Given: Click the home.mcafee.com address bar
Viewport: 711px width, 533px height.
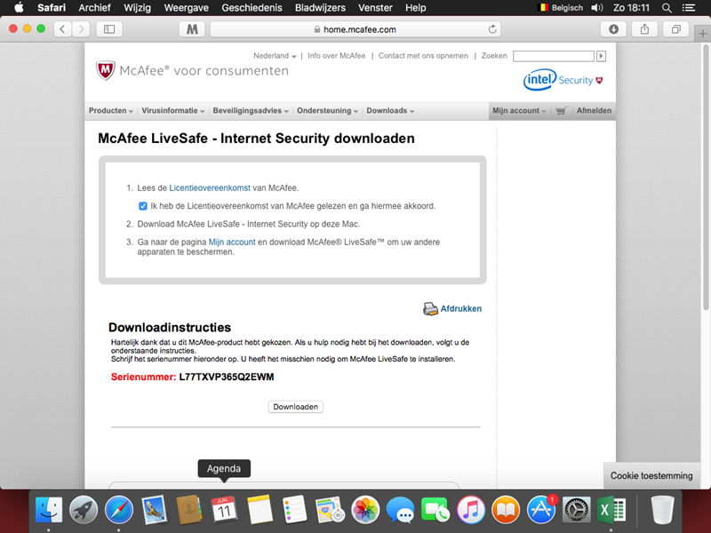Looking at the screenshot, I should [355, 29].
